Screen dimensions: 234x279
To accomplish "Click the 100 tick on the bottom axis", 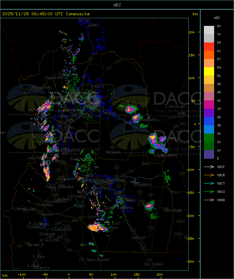I will tap(114, 275).
